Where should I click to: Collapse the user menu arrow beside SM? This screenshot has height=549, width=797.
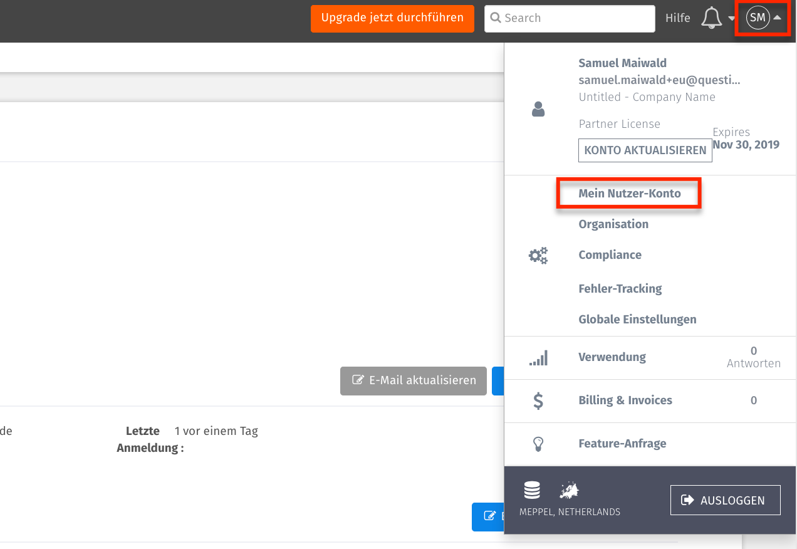(x=777, y=18)
